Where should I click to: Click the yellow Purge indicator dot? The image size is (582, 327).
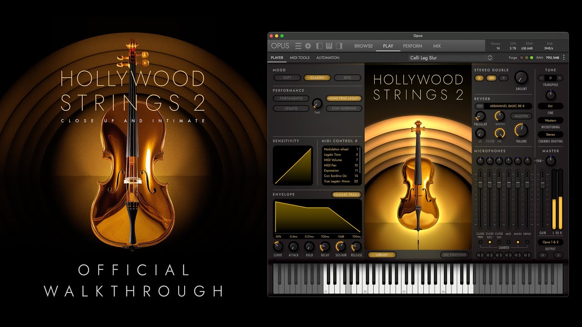coord(526,58)
